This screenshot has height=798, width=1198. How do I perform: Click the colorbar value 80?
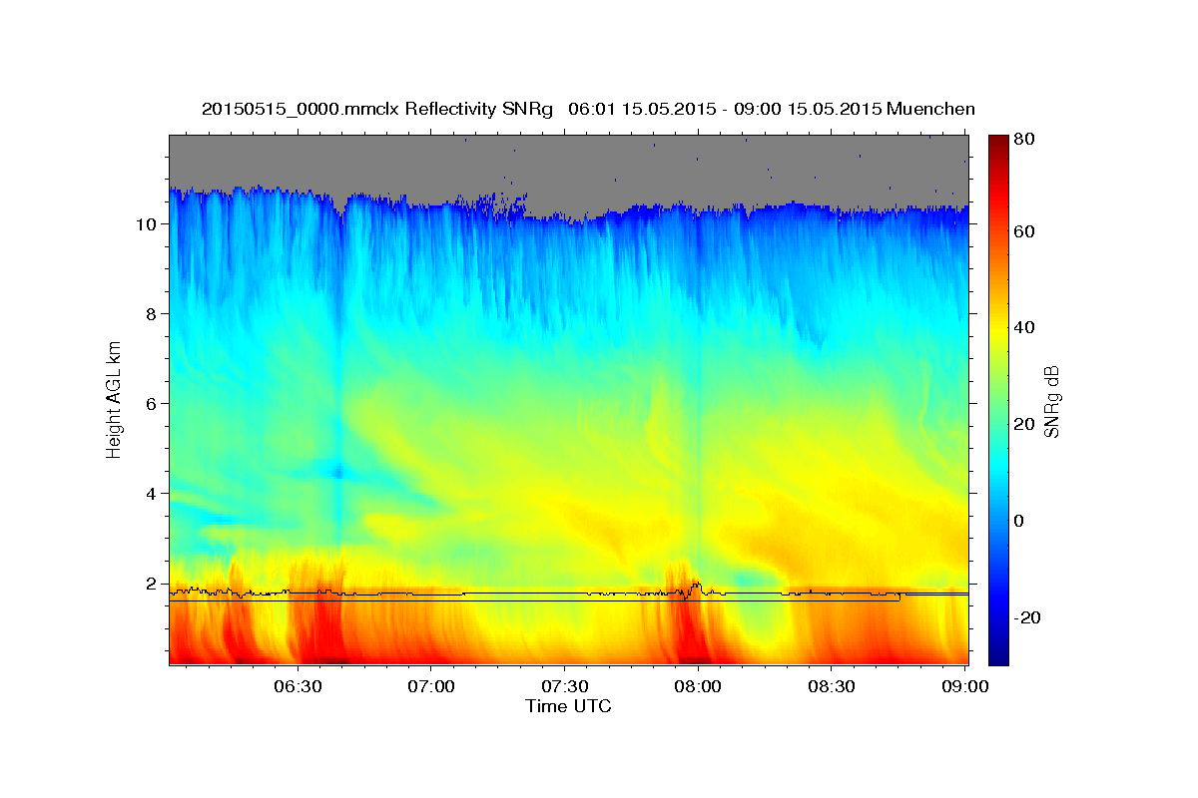[x=1024, y=139]
